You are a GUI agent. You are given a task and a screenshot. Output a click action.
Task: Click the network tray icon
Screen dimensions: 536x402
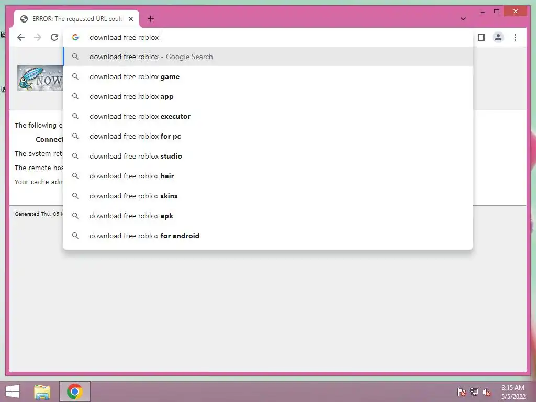[474, 392]
